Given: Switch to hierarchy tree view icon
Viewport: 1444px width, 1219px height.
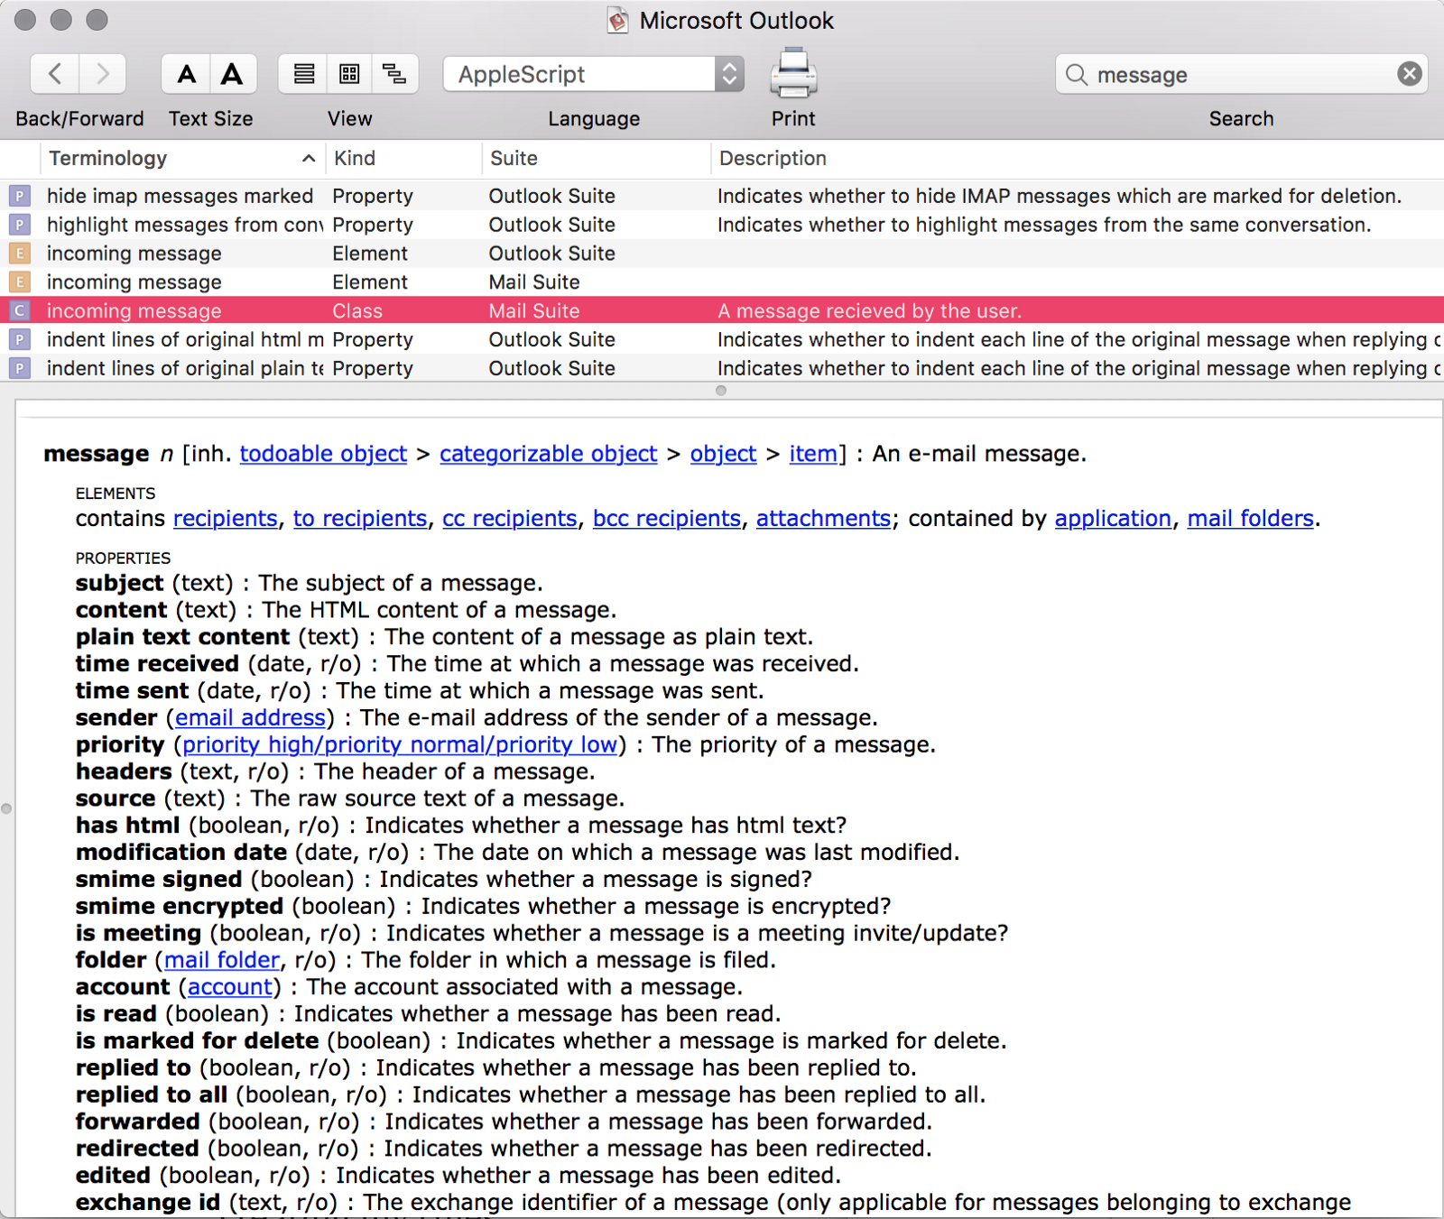Looking at the screenshot, I should [394, 74].
